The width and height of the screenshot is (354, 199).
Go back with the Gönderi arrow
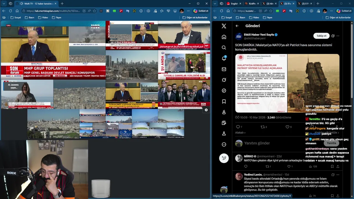pyautogui.click(x=237, y=26)
